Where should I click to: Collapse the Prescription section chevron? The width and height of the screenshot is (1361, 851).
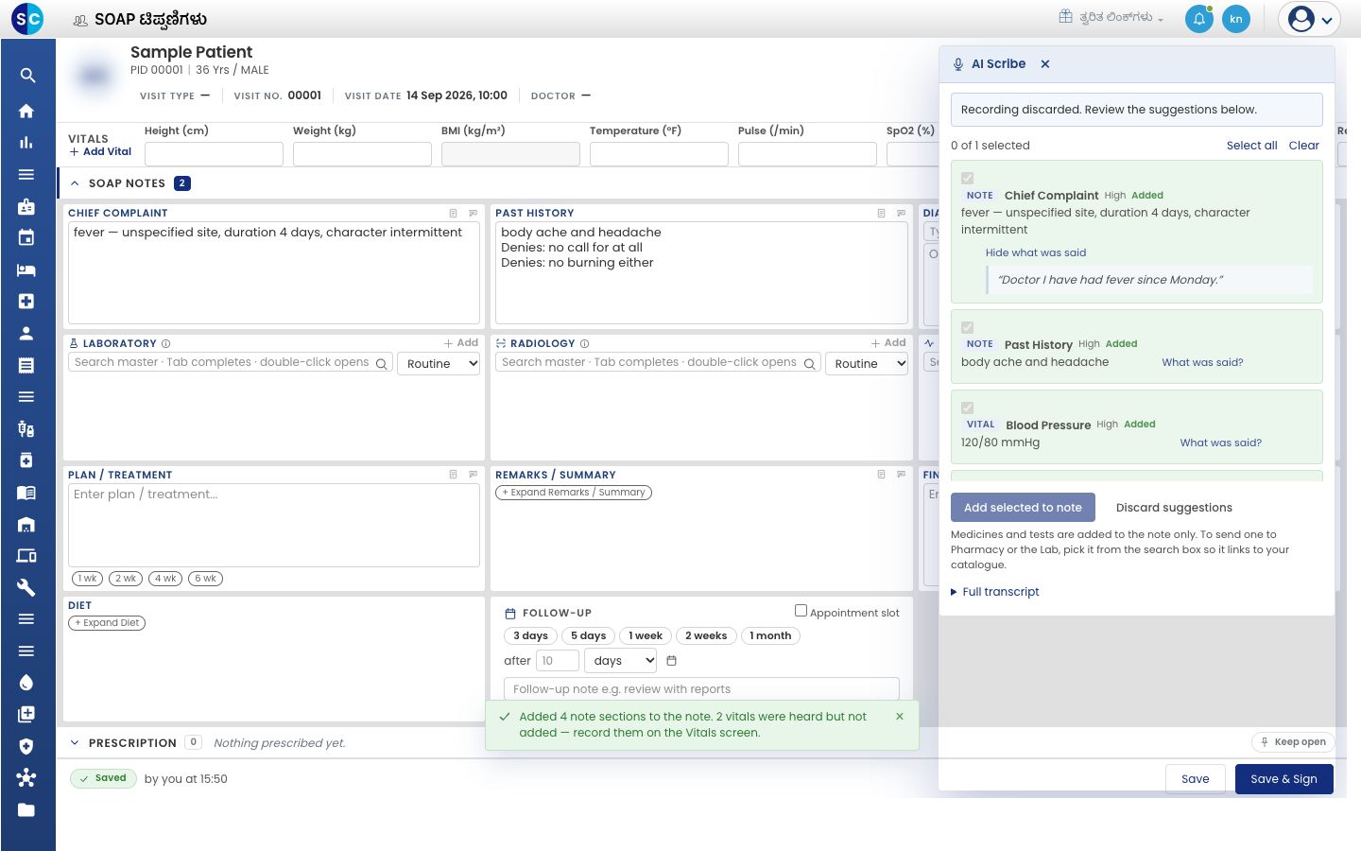tap(75, 743)
